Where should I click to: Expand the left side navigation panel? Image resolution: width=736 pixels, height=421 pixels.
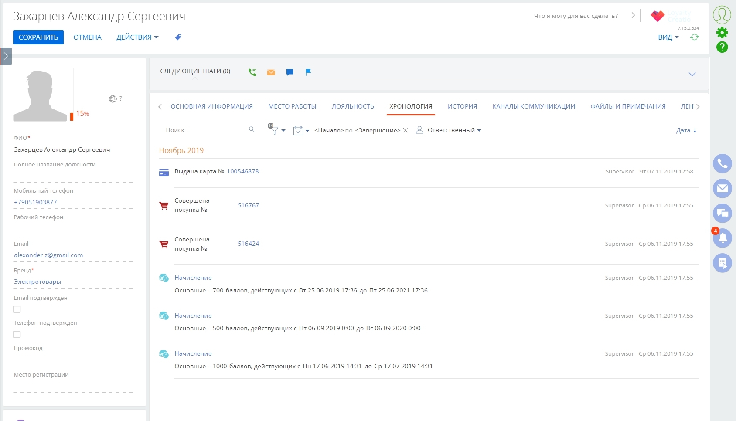6,56
